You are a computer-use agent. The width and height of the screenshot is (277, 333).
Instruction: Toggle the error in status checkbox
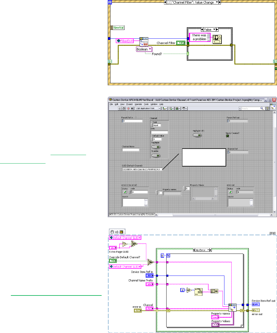[125, 192]
